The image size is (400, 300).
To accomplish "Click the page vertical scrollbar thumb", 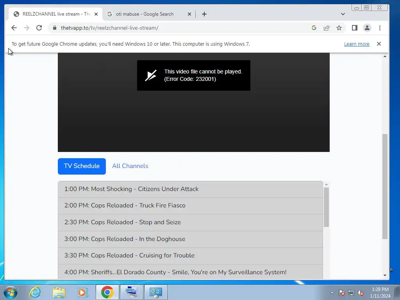I will pos(385,186).
